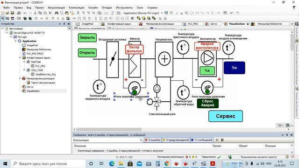Image resolution: width=299 pixels, height=168 pixels.
Task: Click the taskbar search input field
Action: click(48, 164)
